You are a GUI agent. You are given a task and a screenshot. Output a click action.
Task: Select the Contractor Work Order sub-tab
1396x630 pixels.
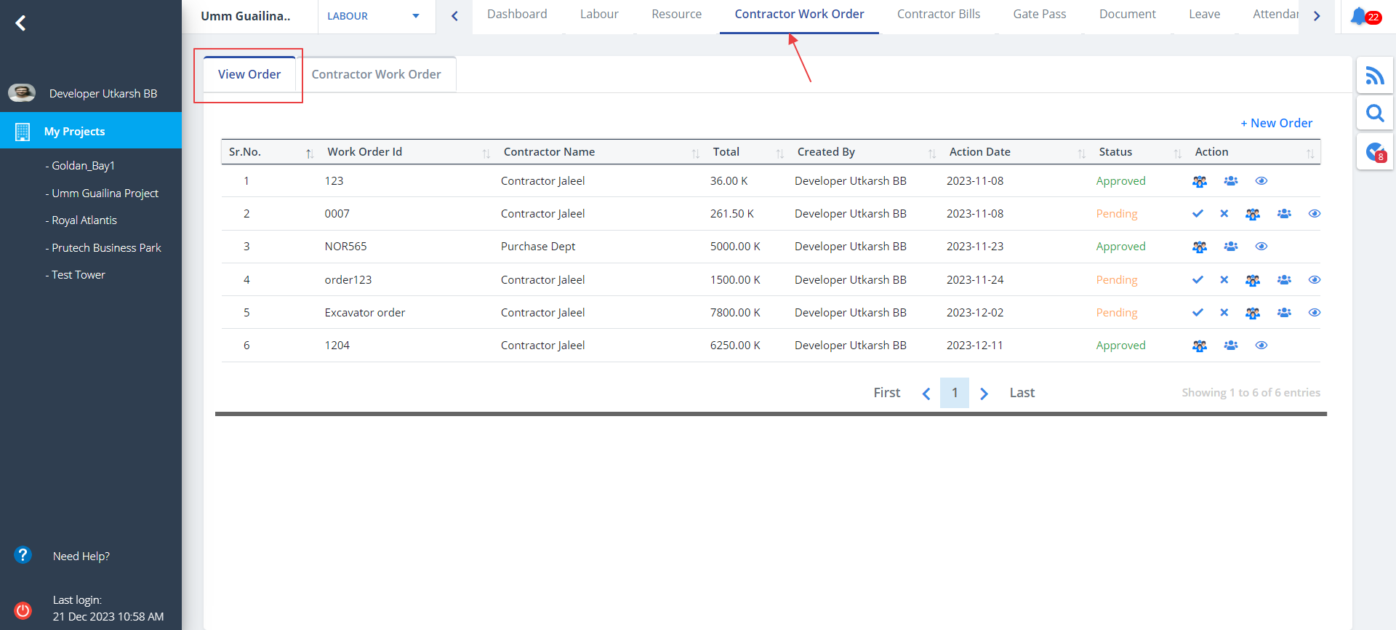pyautogui.click(x=376, y=74)
